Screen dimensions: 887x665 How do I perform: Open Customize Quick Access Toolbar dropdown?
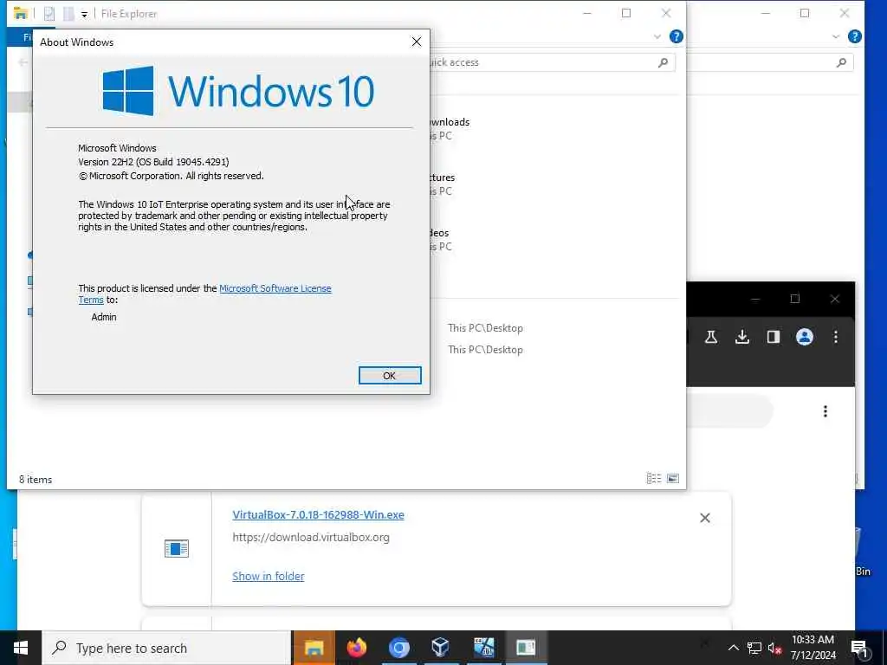coord(84,14)
